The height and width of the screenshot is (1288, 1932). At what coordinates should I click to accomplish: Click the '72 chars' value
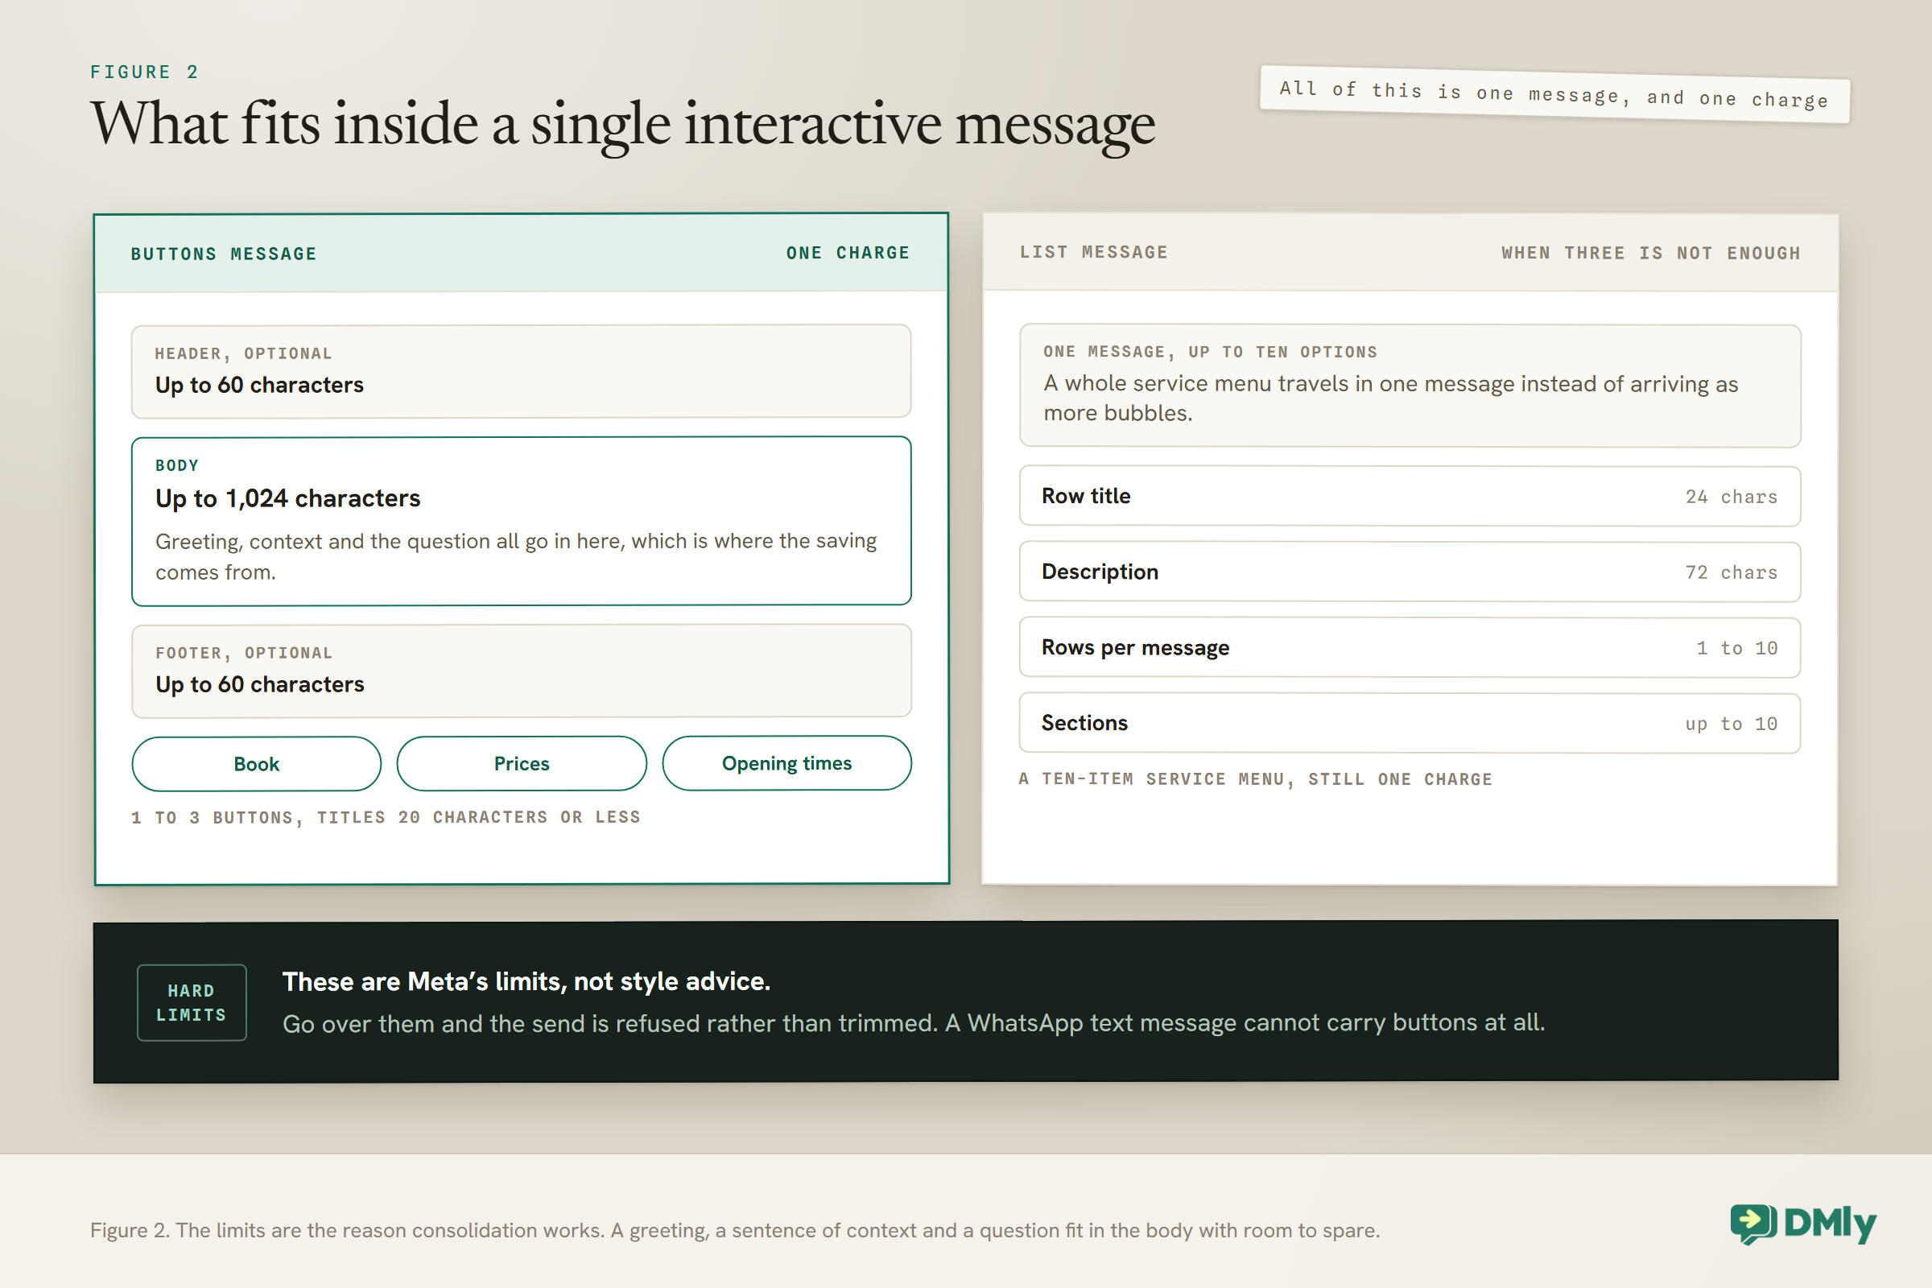1732,572
